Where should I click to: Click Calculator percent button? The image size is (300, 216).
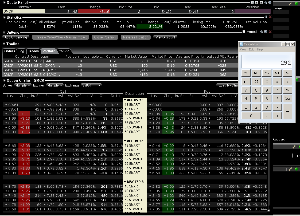tap(287, 90)
